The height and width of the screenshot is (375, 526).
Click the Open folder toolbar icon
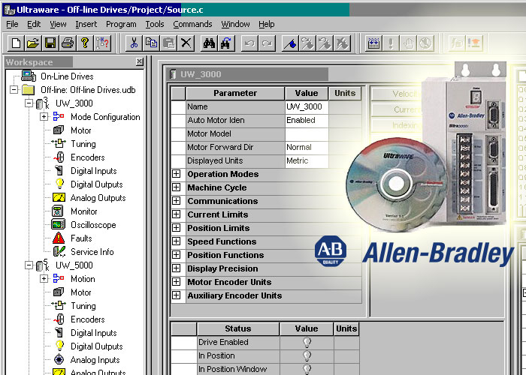(33, 43)
